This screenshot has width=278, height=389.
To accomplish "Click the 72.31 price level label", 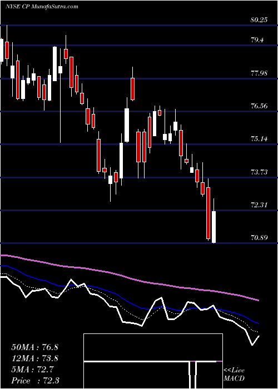I will [260, 205].
